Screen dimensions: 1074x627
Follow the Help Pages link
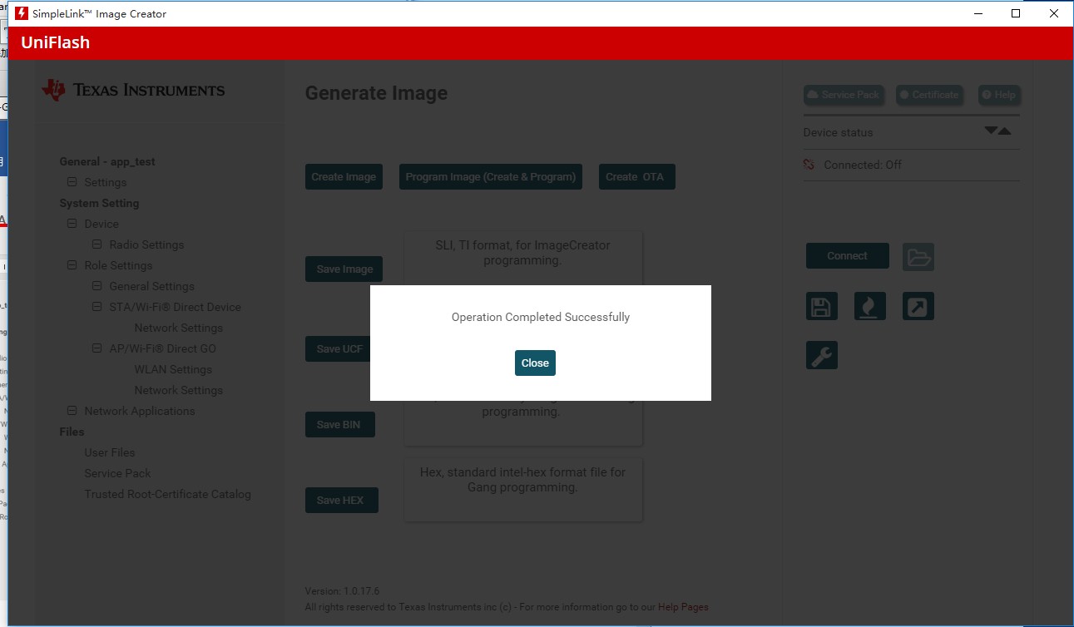click(682, 607)
